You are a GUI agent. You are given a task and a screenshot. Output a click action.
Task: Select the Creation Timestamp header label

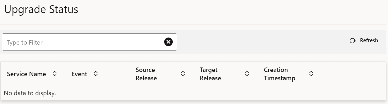coord(280,74)
